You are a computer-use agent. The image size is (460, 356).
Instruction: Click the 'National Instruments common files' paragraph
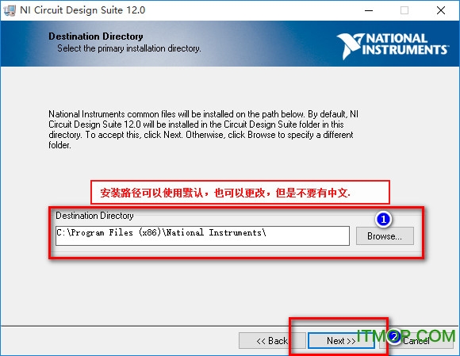coord(203,129)
